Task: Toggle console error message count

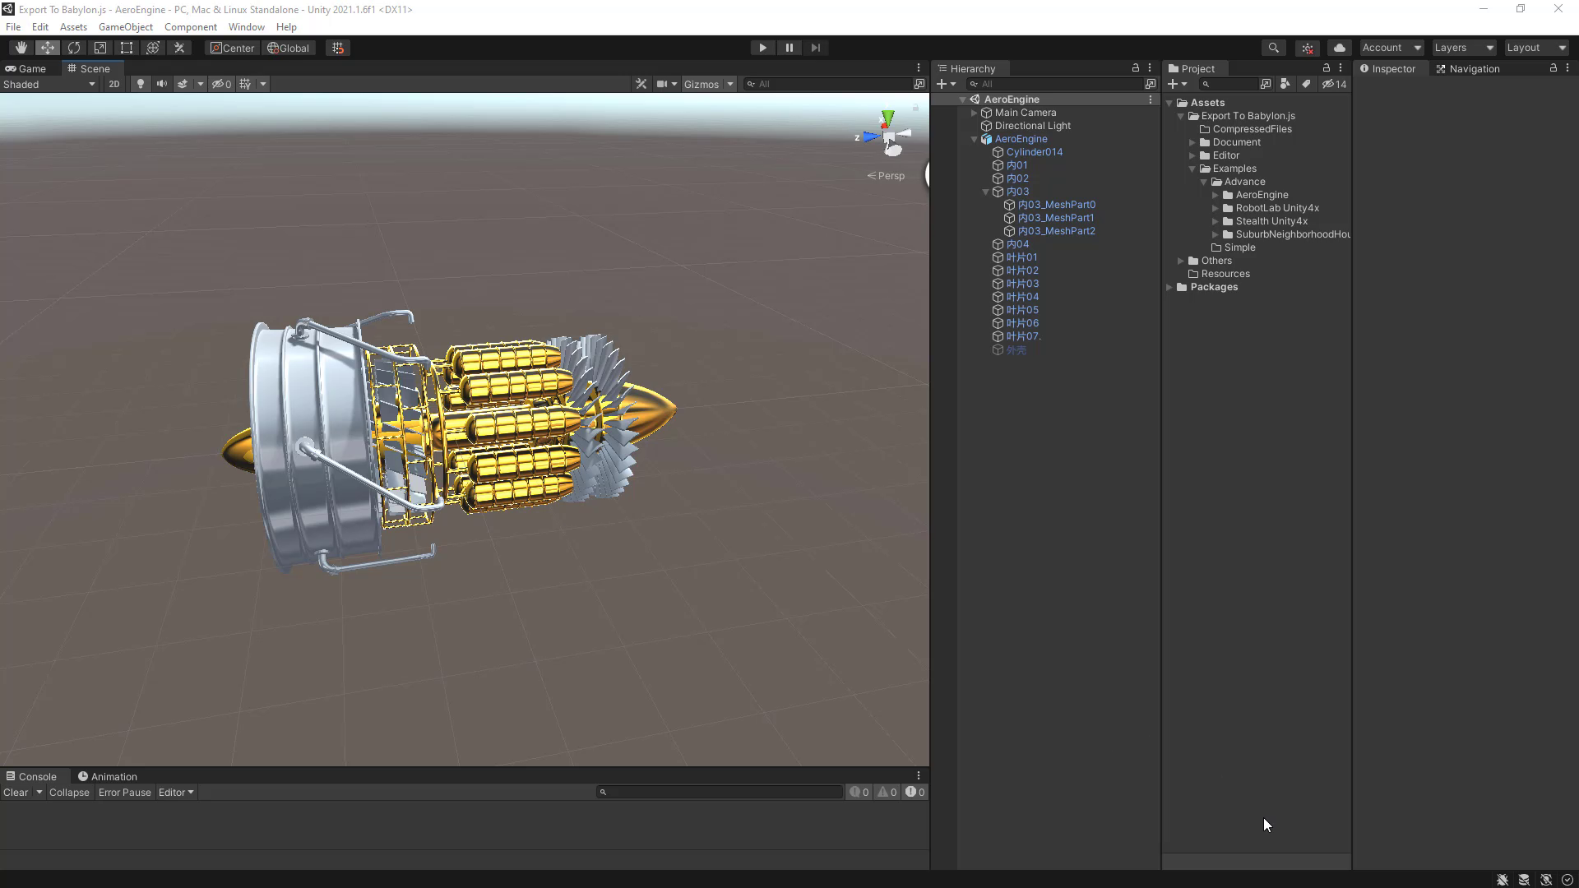Action: [915, 792]
